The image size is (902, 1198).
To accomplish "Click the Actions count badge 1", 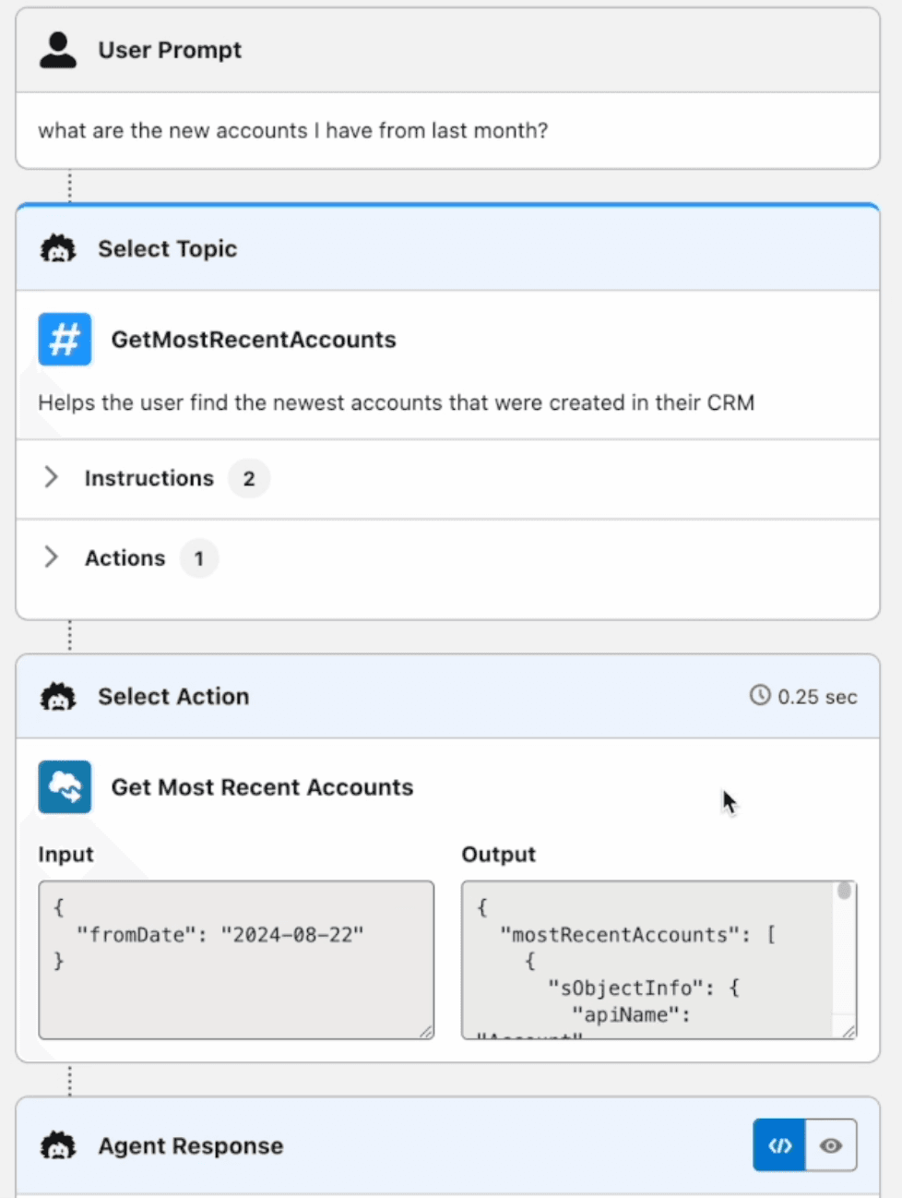I will pos(198,558).
